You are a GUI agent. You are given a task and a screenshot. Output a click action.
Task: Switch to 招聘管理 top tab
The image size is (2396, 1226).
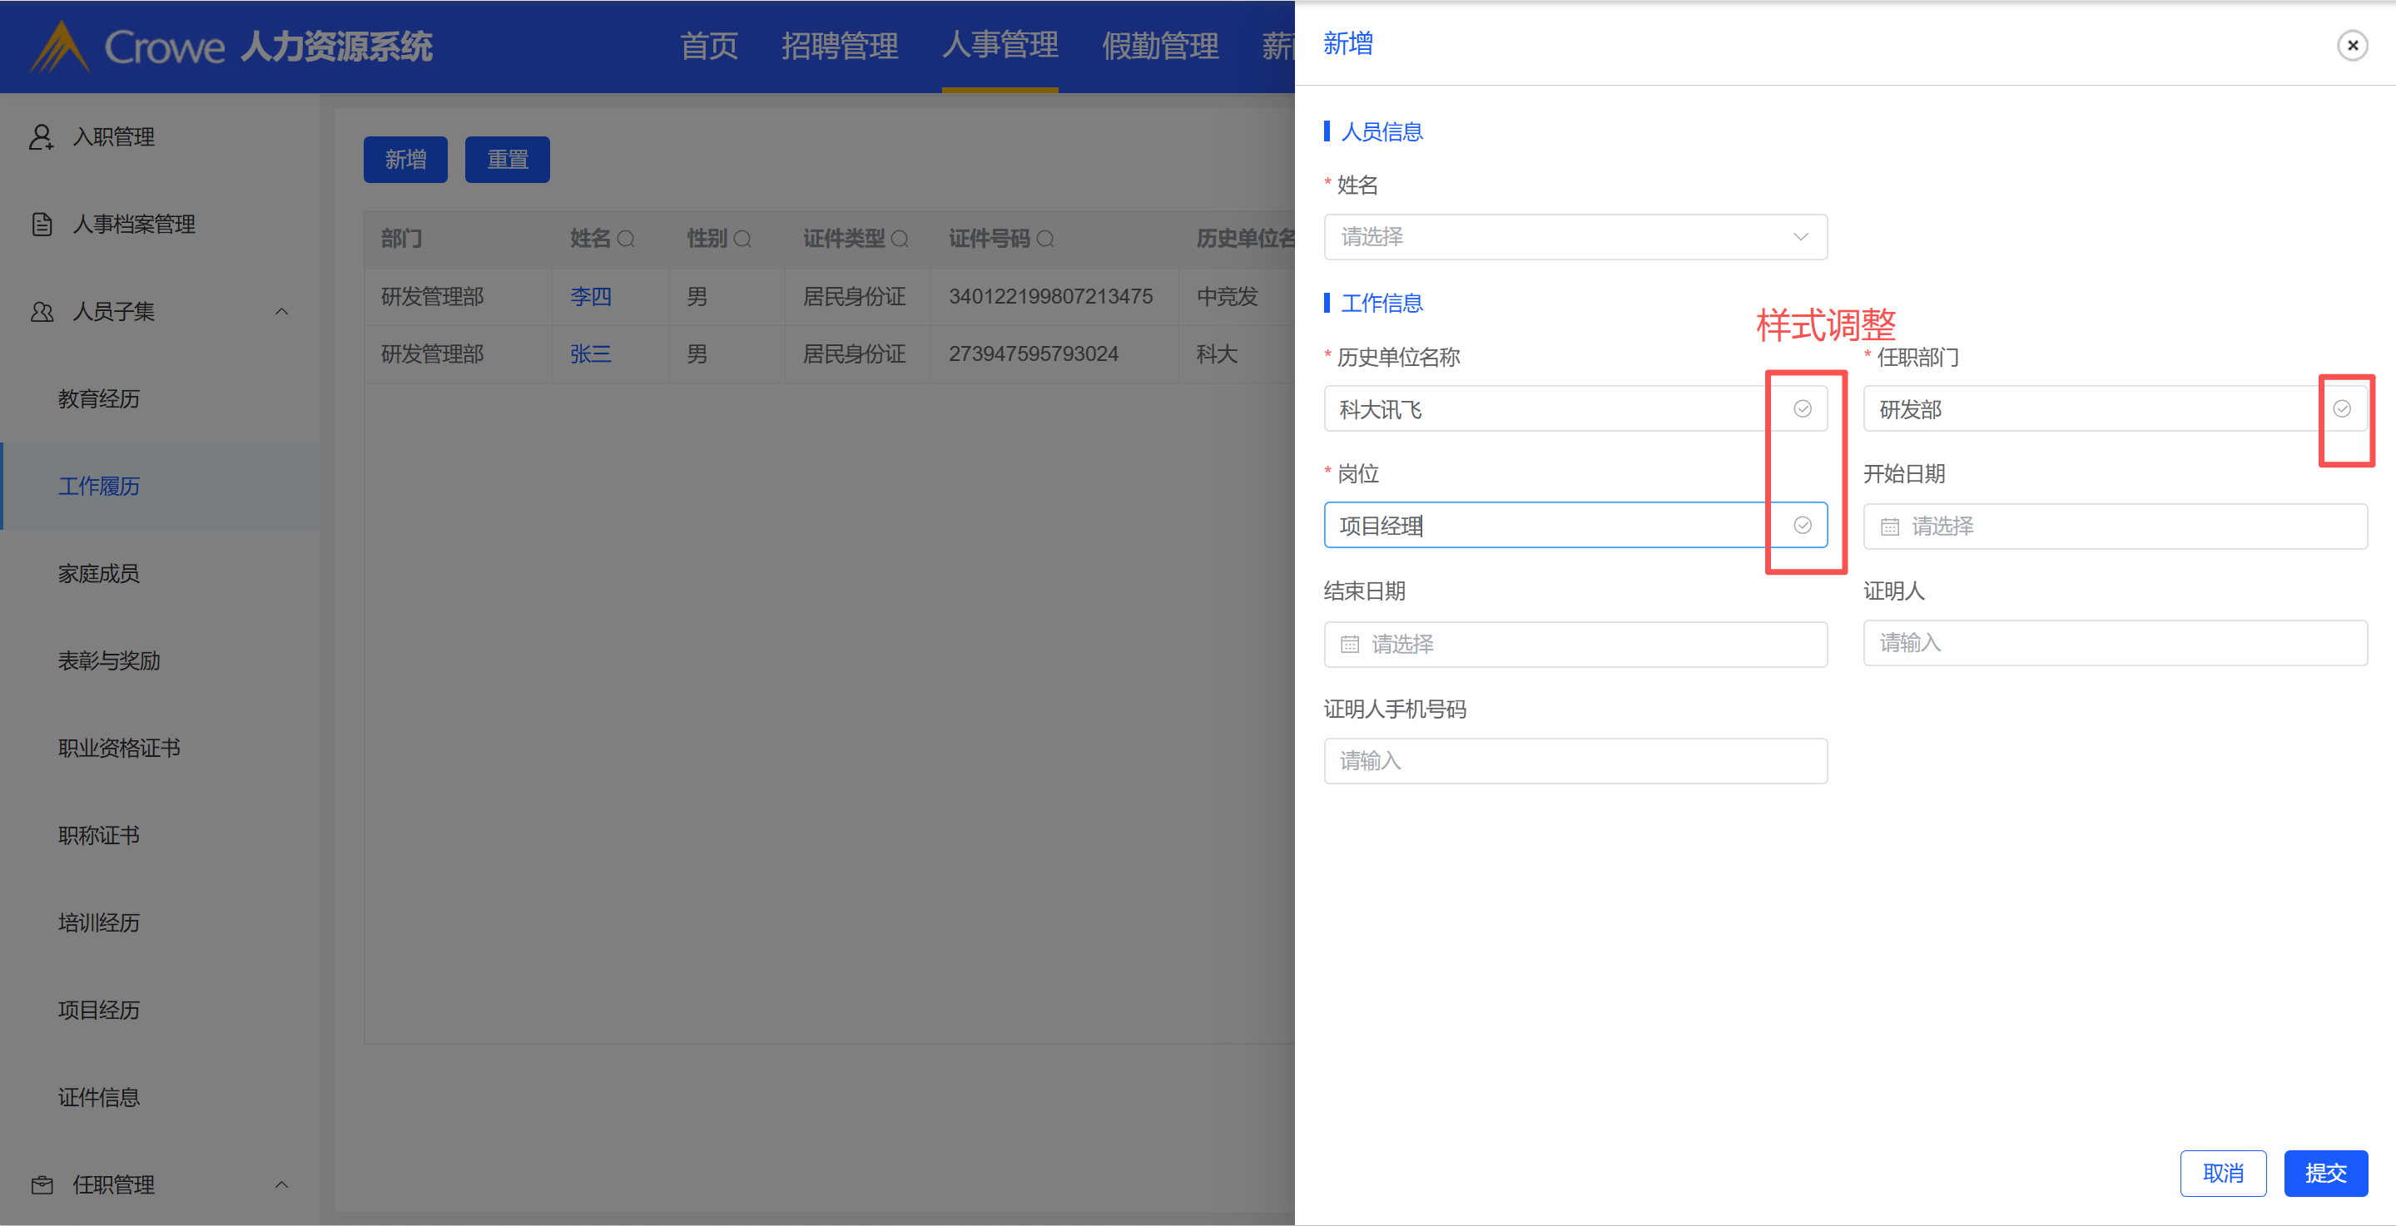click(839, 46)
